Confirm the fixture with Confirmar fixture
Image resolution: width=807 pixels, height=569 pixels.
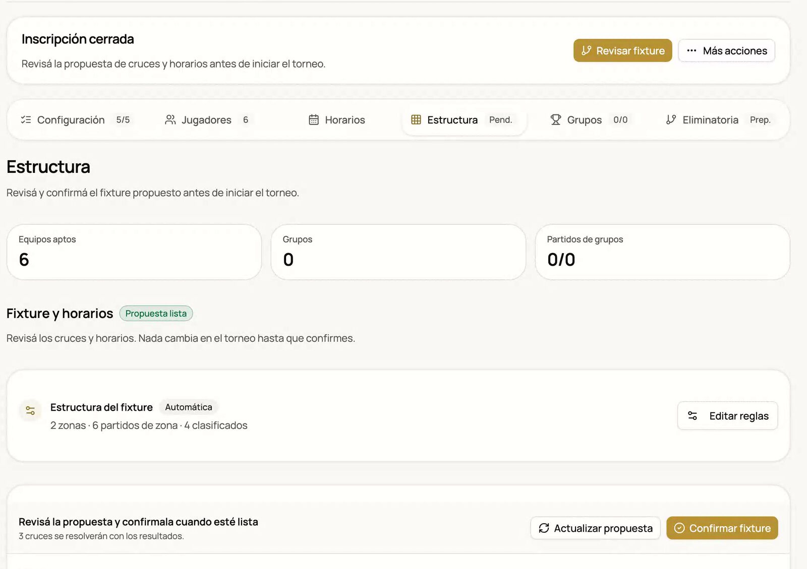click(722, 528)
